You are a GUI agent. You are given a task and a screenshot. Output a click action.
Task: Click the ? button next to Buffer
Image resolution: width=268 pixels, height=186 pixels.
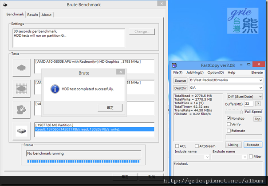[x=258, y=103]
